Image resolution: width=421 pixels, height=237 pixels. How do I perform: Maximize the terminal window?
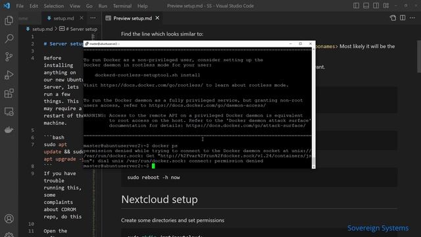(301, 43)
